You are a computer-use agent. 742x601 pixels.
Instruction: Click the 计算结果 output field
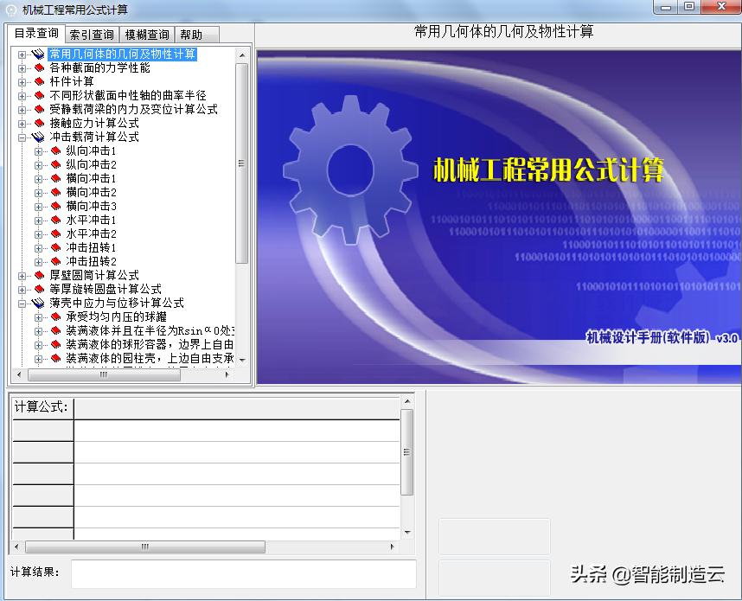click(243, 573)
